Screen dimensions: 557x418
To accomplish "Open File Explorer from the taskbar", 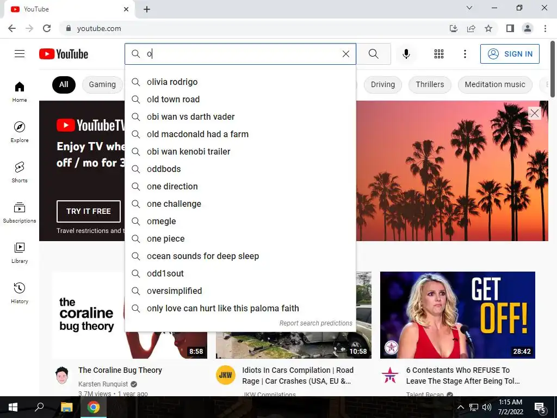I will coord(66,407).
